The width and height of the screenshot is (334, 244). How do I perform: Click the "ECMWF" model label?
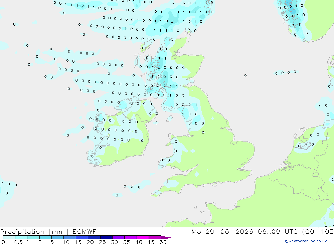coord(85,231)
